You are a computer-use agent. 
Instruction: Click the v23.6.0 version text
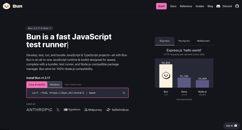tap(202, 95)
